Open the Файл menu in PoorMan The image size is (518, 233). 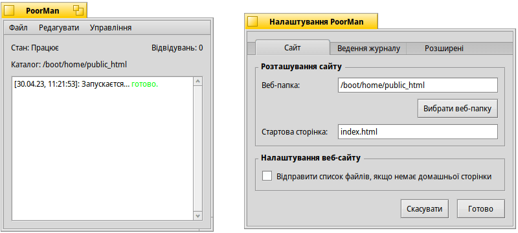(x=18, y=28)
